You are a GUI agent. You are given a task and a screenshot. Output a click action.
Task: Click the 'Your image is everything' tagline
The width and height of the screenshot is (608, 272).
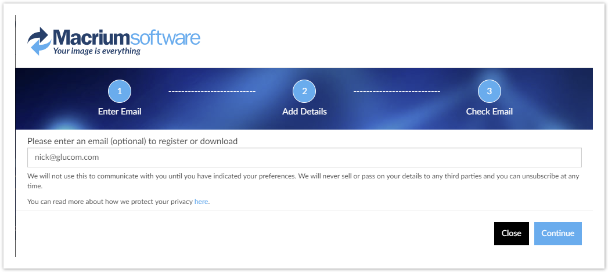point(96,51)
